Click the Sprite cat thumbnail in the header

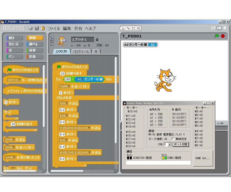tap(62, 41)
